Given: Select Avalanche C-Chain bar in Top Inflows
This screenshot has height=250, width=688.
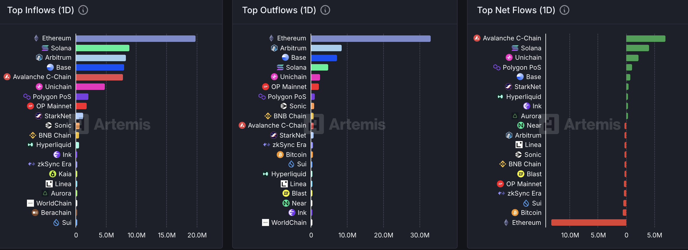Looking at the screenshot, I should pyautogui.click(x=100, y=77).
